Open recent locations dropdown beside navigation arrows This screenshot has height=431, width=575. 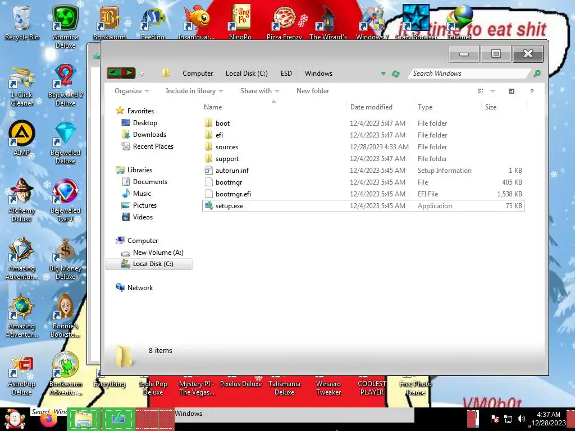click(142, 74)
